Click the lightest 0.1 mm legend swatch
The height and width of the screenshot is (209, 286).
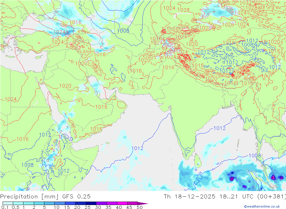pos(8,203)
